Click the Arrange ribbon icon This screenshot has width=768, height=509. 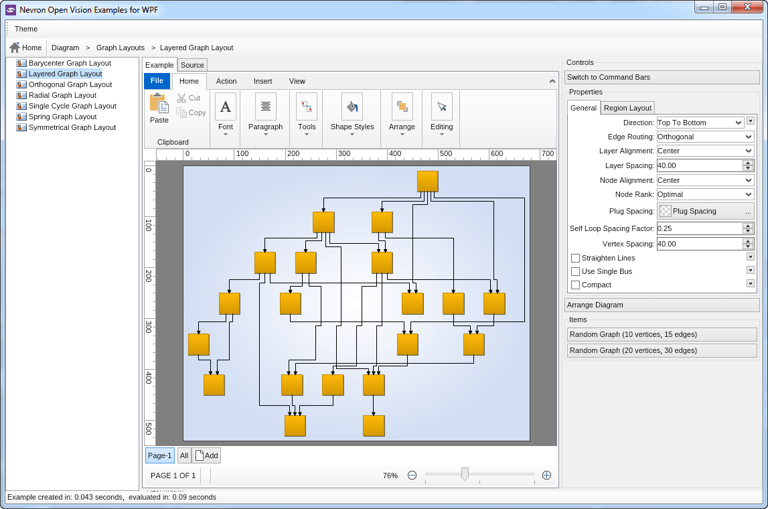(x=402, y=106)
